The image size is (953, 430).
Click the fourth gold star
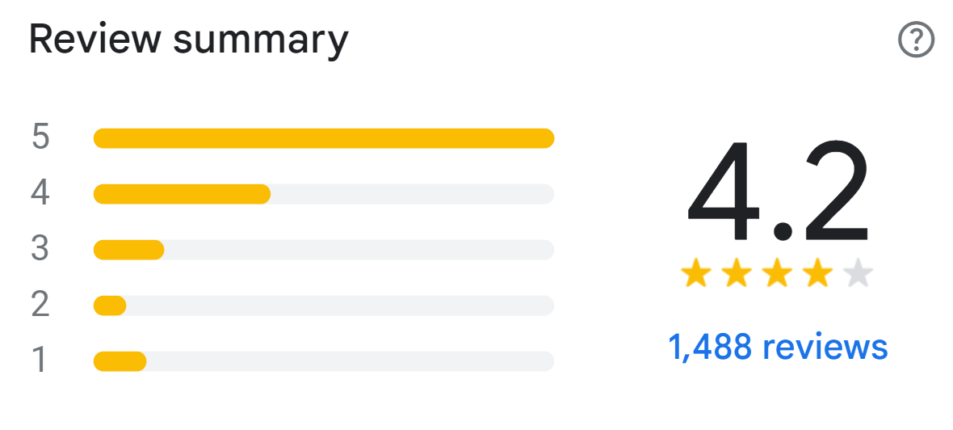tap(817, 274)
